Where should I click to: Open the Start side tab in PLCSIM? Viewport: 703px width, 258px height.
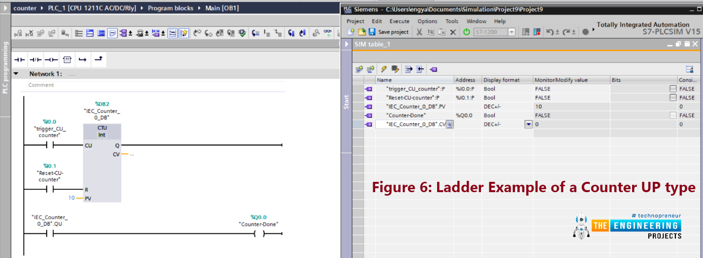pos(347,102)
